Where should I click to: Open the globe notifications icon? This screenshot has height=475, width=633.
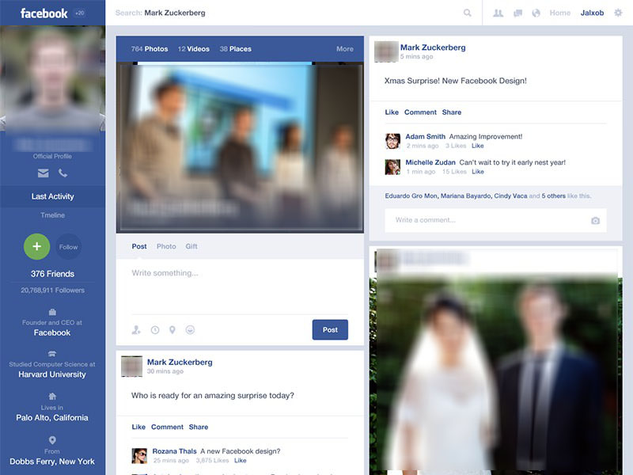(536, 13)
